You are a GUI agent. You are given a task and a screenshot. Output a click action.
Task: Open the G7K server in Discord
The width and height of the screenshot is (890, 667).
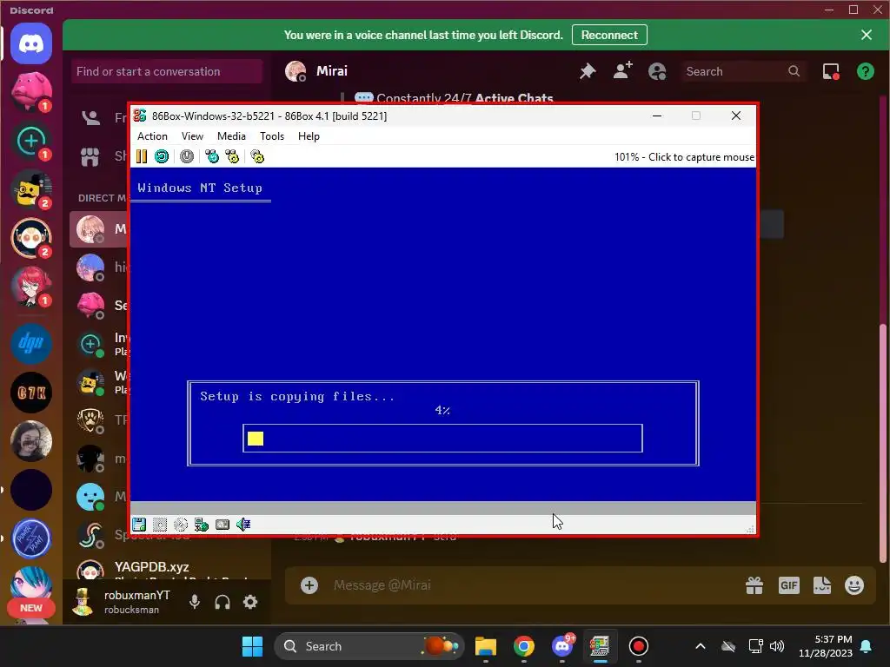(x=31, y=392)
